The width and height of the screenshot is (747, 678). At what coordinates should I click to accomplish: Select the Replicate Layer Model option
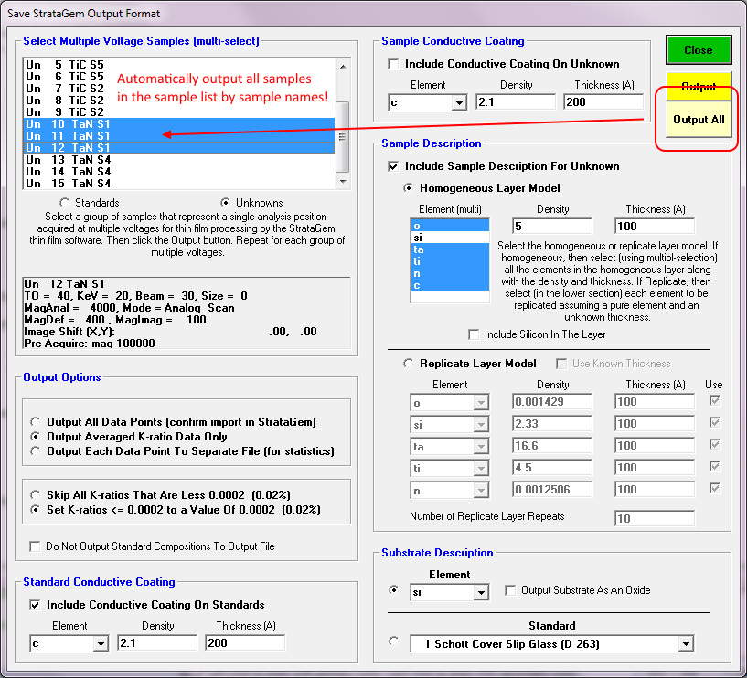pos(410,364)
